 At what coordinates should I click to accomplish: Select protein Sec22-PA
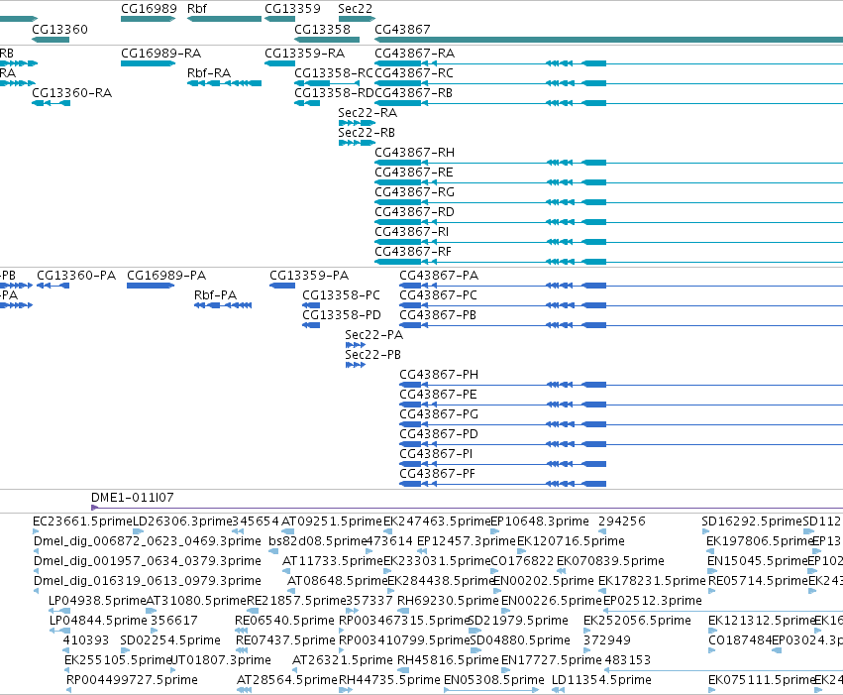[x=373, y=334]
